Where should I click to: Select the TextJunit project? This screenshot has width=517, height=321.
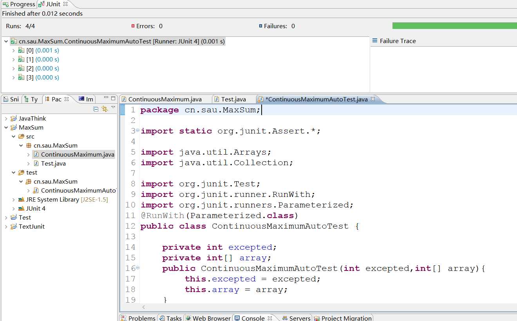click(x=32, y=226)
